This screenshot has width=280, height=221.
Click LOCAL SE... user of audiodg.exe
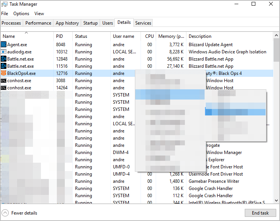(124, 52)
